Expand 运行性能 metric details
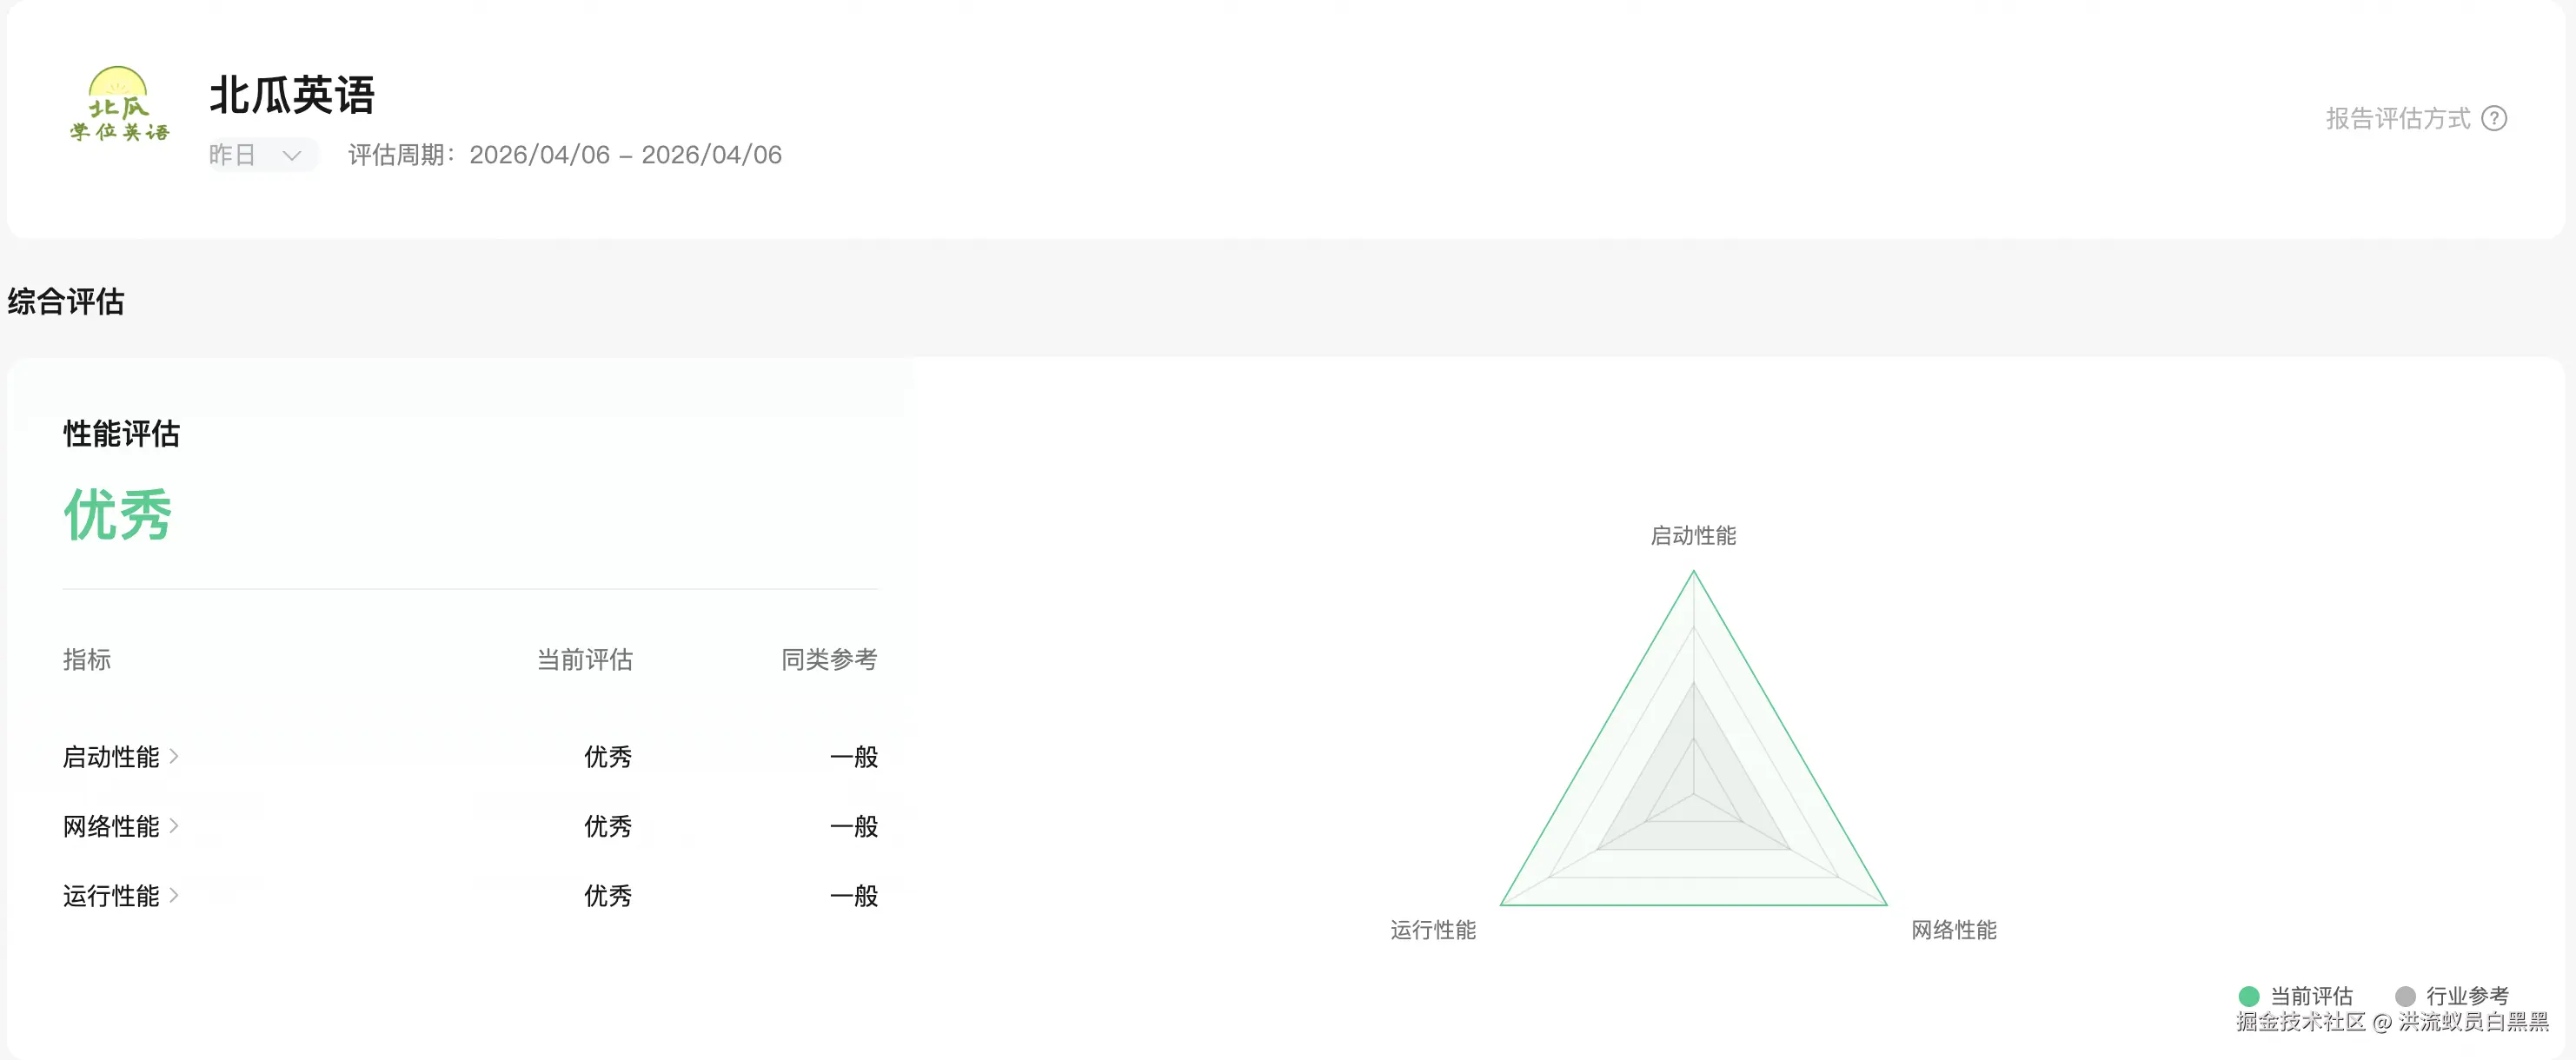2576x1060 pixels. (x=111, y=896)
